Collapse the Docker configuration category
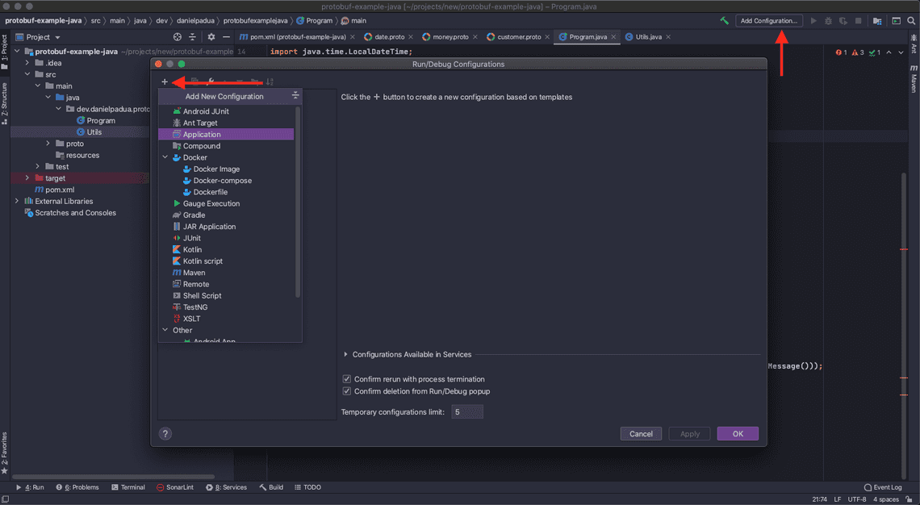Screen dimensions: 920x505 165,157
